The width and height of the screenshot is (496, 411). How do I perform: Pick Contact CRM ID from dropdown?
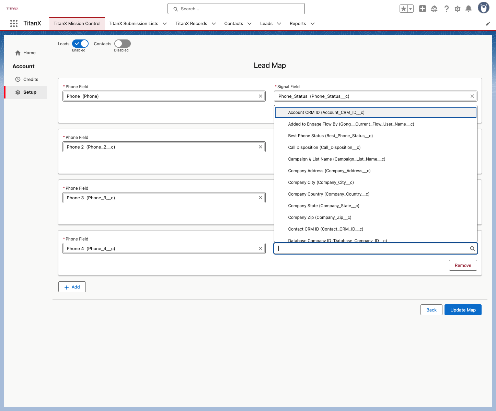(376, 229)
